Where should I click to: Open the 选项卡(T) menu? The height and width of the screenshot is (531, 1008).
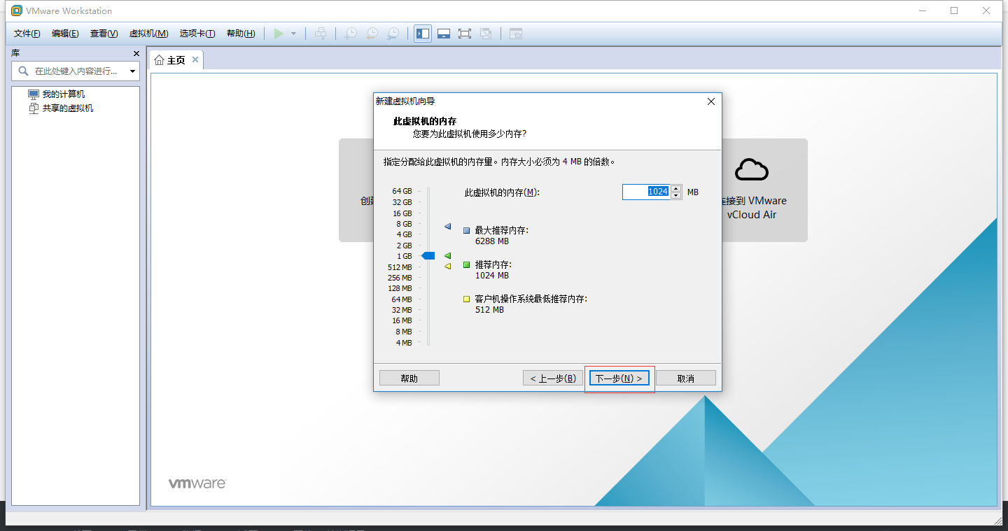coord(197,34)
